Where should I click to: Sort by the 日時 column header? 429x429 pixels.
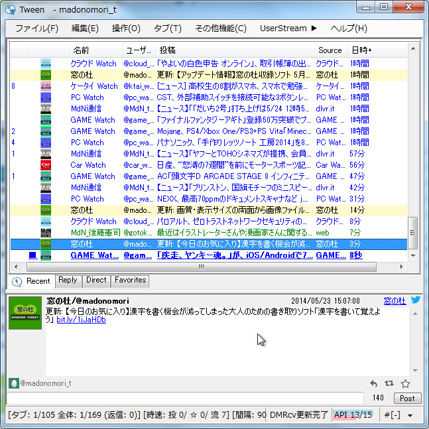click(x=377, y=50)
